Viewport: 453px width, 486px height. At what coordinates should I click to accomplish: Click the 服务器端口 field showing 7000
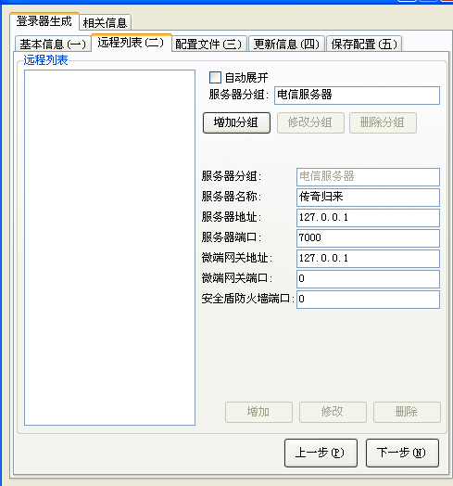[368, 238]
